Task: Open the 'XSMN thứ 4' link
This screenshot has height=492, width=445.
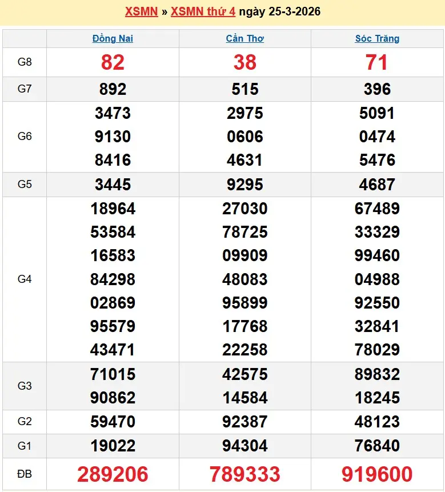Action: pyautogui.click(x=203, y=12)
